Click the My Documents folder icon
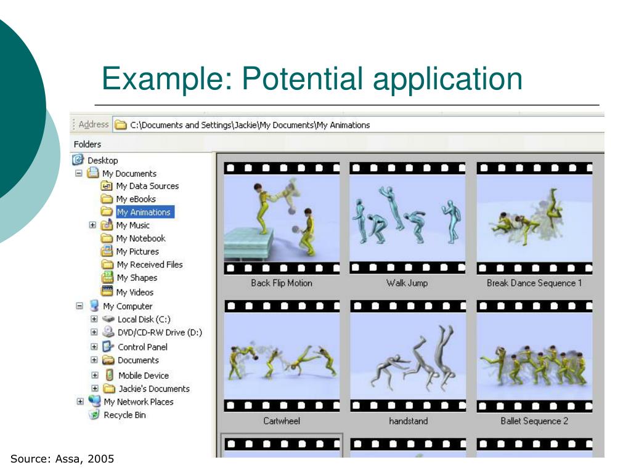This screenshot has width=631, height=473. pyautogui.click(x=94, y=173)
